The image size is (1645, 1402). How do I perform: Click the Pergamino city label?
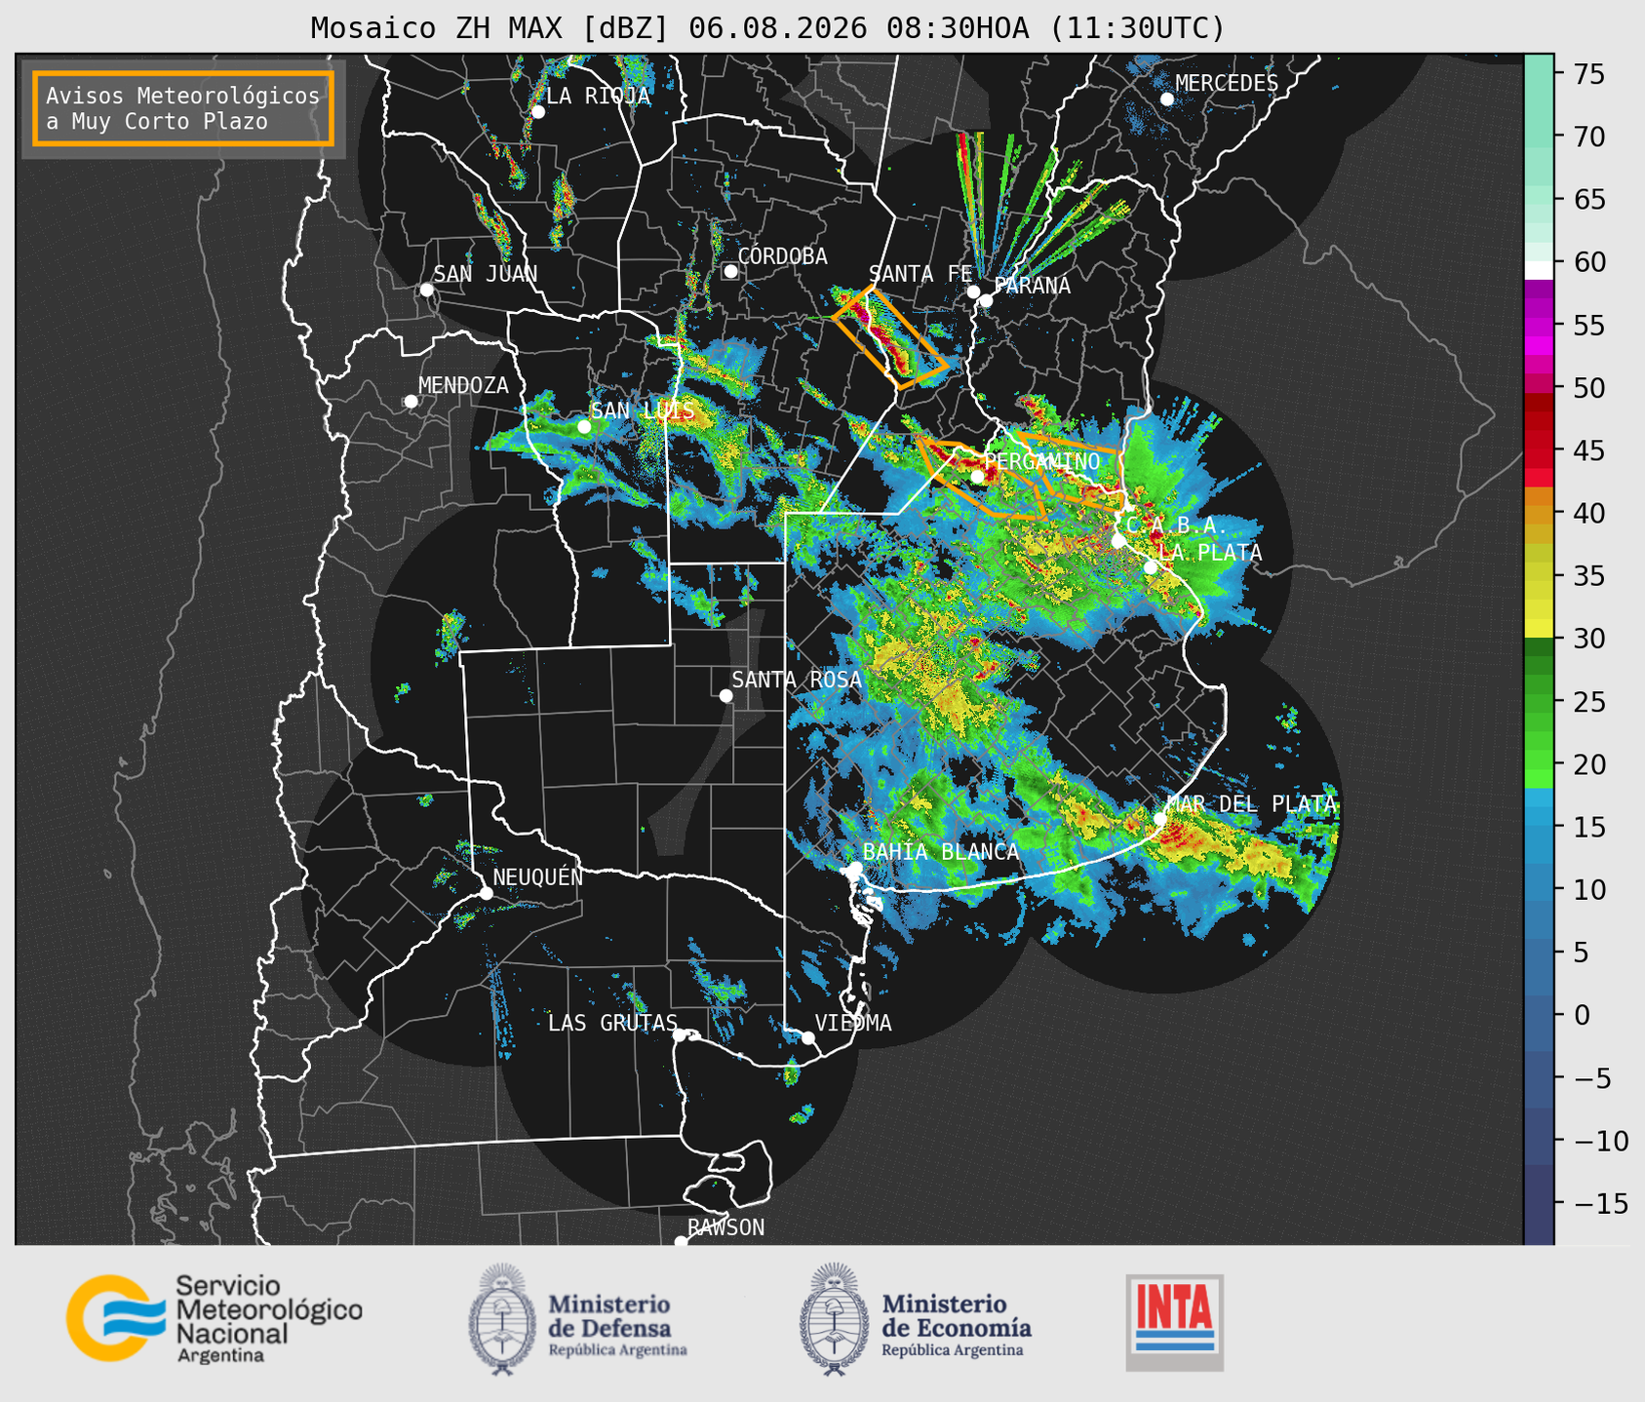click(1041, 461)
